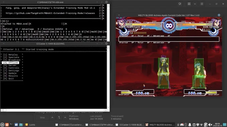Viewport: 227px width, 127px height.
Task: Open the ETM-x86.exe window menu chevron
Action: click(x=4, y=2)
